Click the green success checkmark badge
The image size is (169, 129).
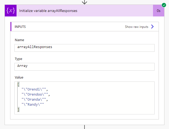(164, 5)
